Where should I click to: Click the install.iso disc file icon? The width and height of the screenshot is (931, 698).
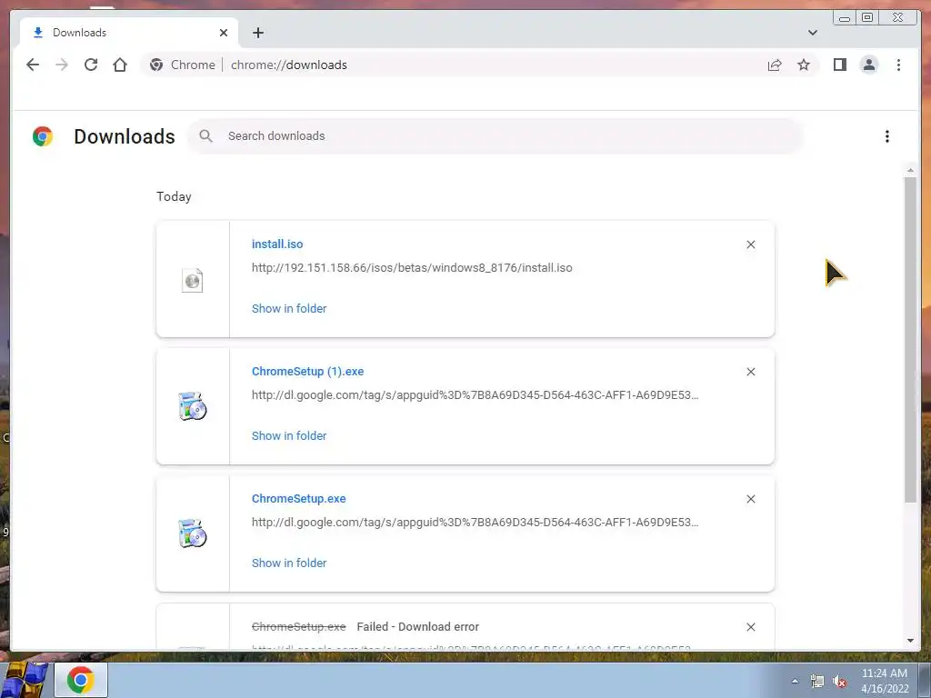point(193,280)
